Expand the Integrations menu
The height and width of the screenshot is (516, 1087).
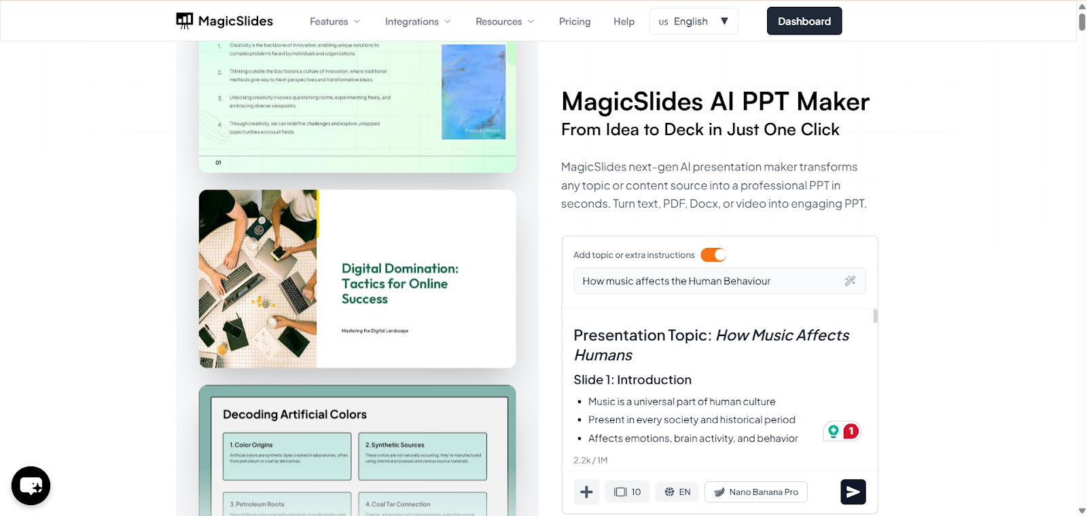click(x=418, y=22)
